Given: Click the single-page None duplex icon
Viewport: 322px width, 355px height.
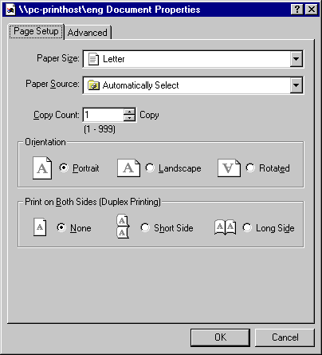Looking at the screenshot, I should [x=40, y=227].
